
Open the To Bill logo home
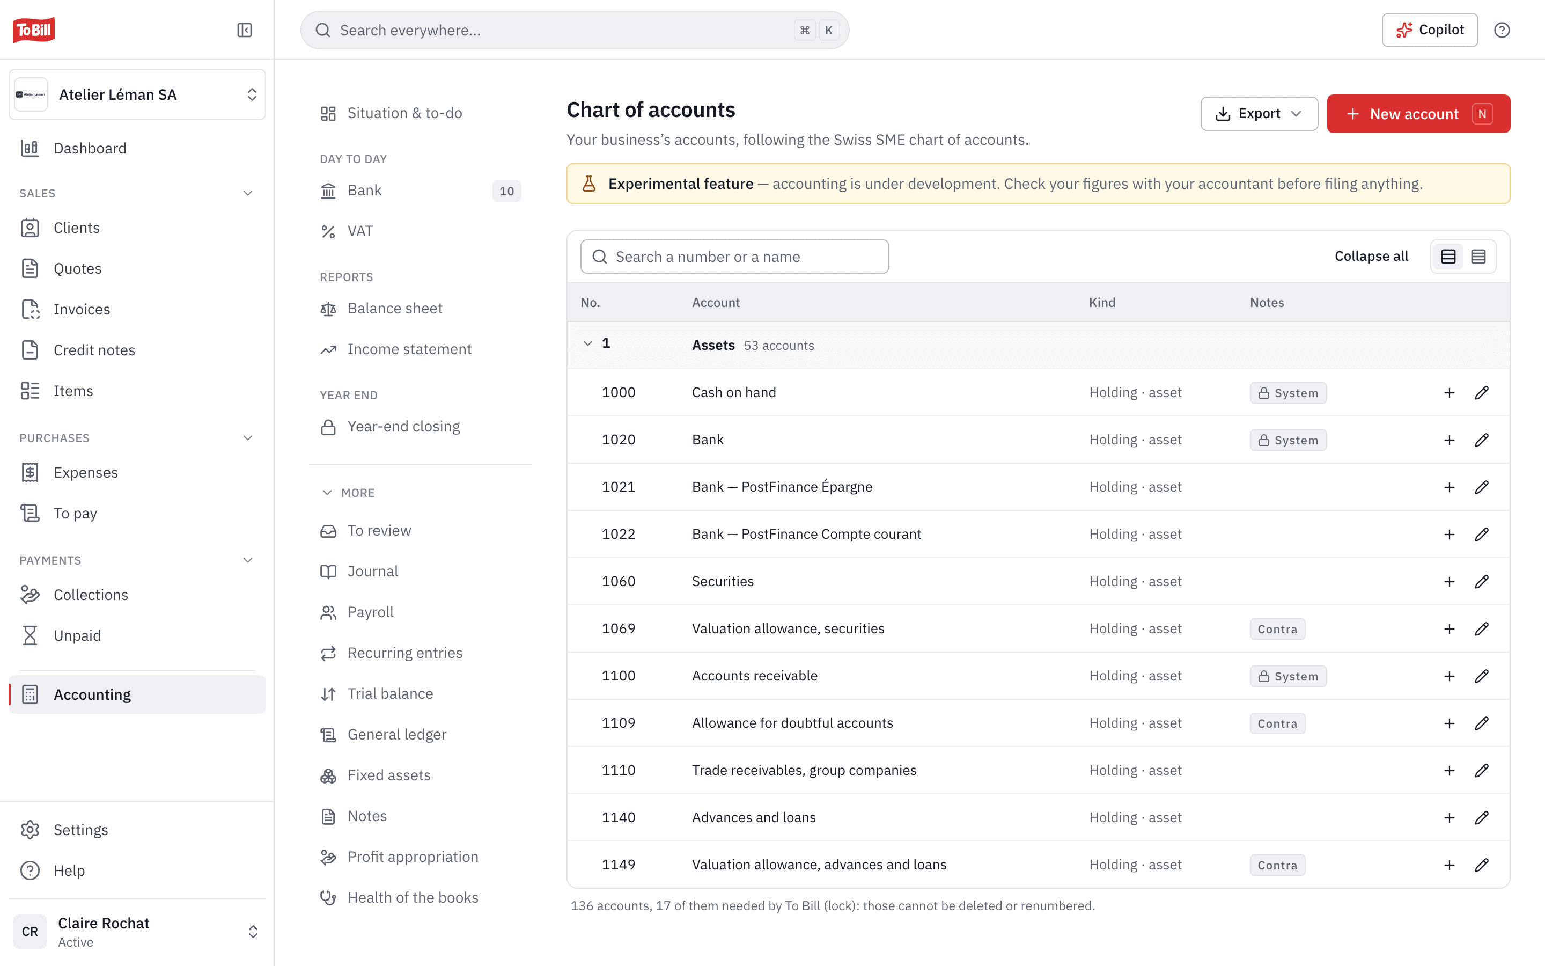point(34,30)
